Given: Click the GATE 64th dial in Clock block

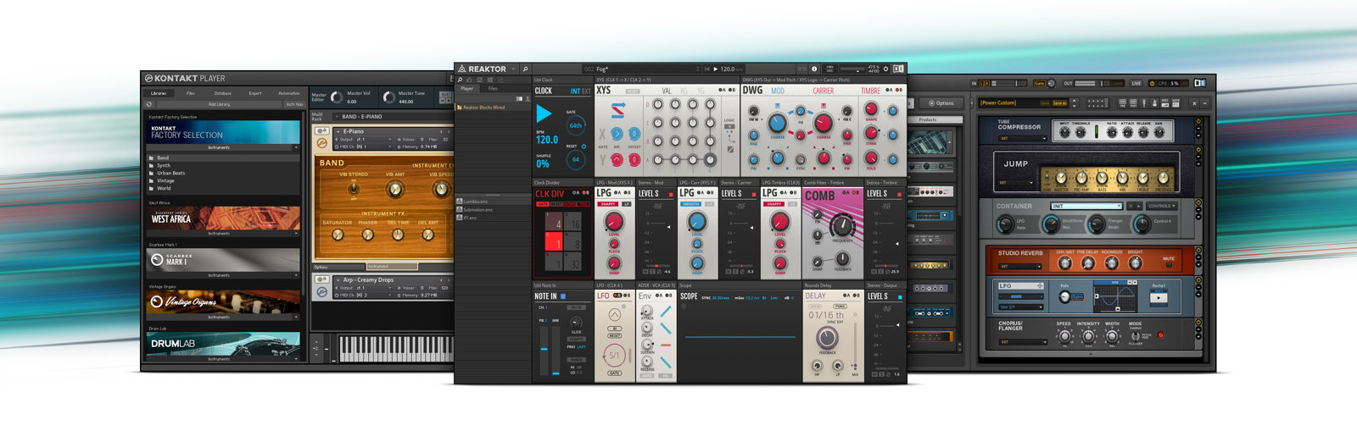Looking at the screenshot, I should click(576, 125).
